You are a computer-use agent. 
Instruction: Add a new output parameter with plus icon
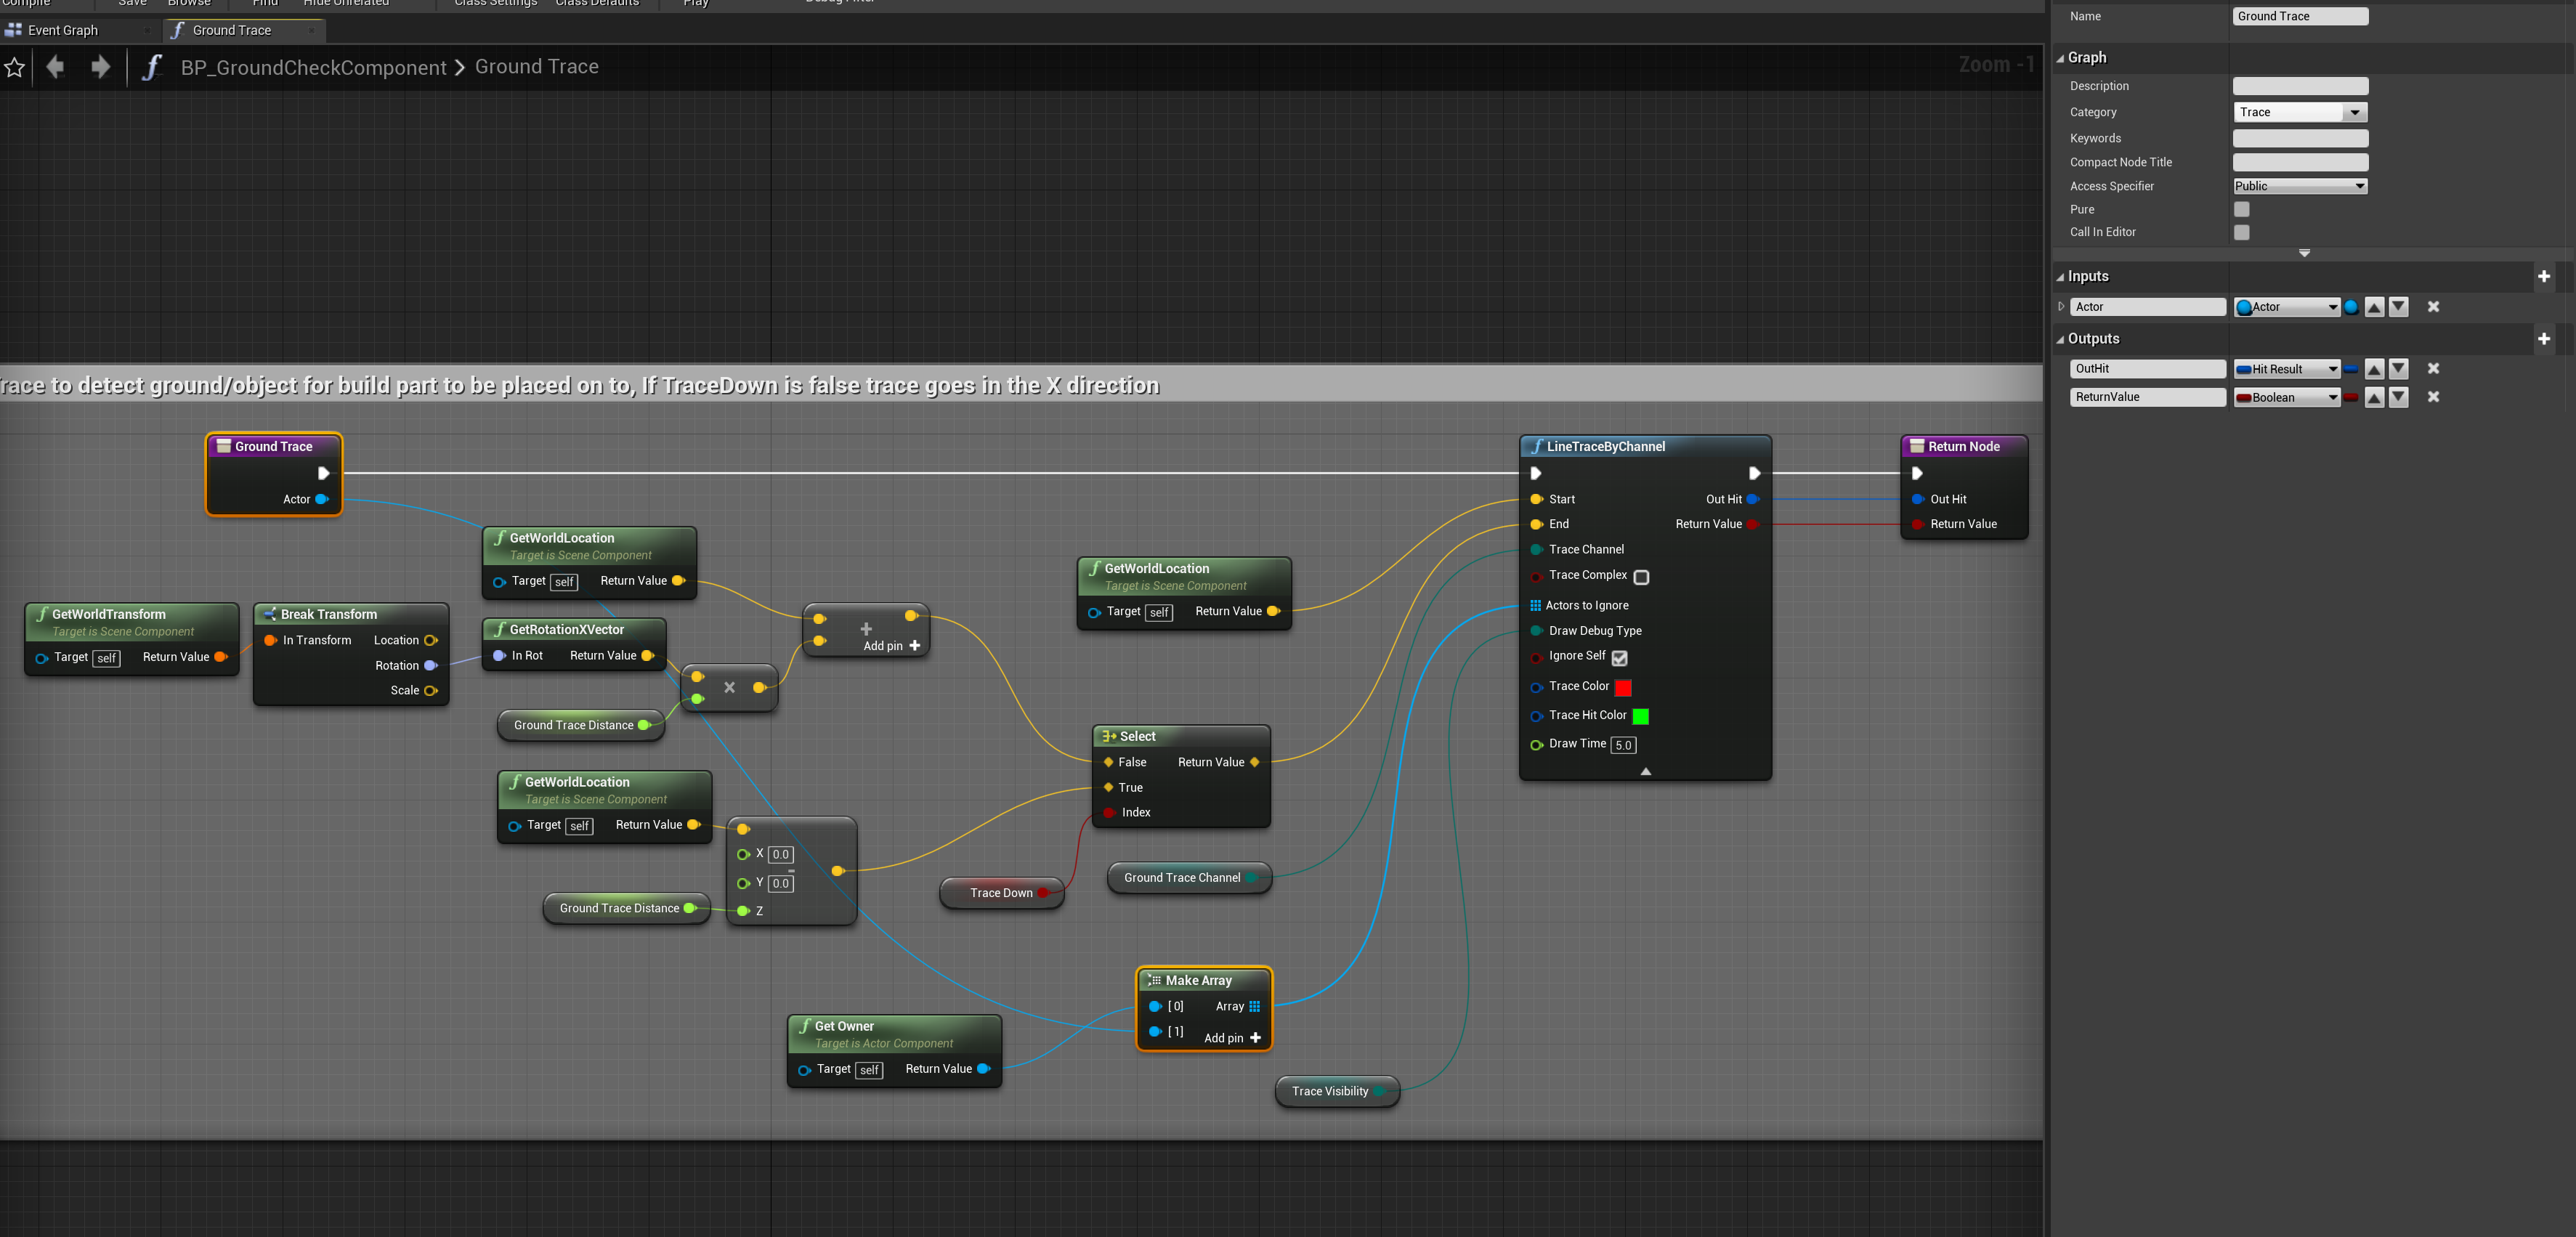pyautogui.click(x=2543, y=339)
